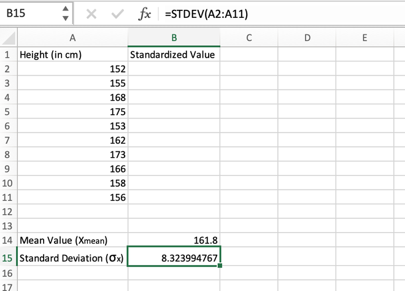Click the cell containing 168
The width and height of the screenshot is (405, 291).
[72, 98]
